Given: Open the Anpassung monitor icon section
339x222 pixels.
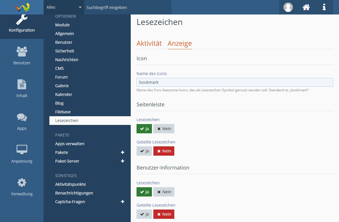Looking at the screenshot, I should coord(22,154).
